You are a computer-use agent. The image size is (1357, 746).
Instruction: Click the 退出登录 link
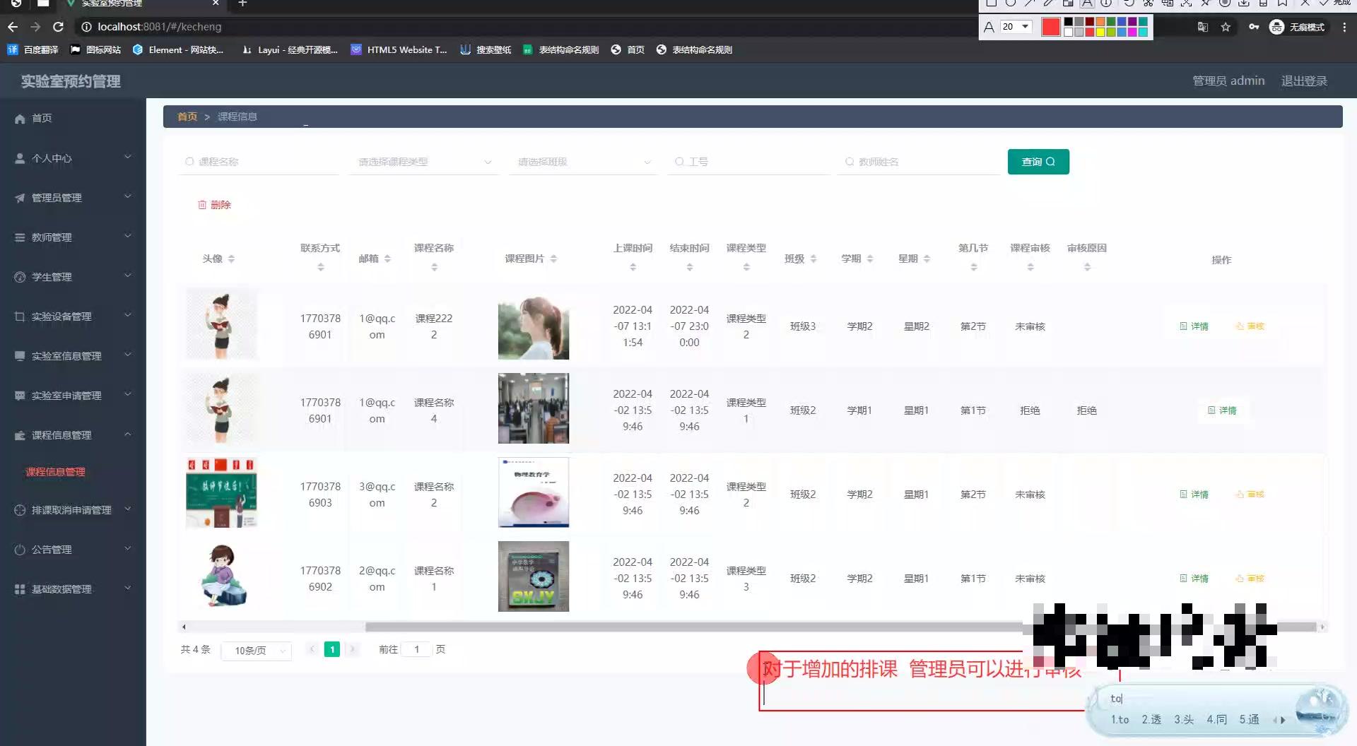point(1304,81)
